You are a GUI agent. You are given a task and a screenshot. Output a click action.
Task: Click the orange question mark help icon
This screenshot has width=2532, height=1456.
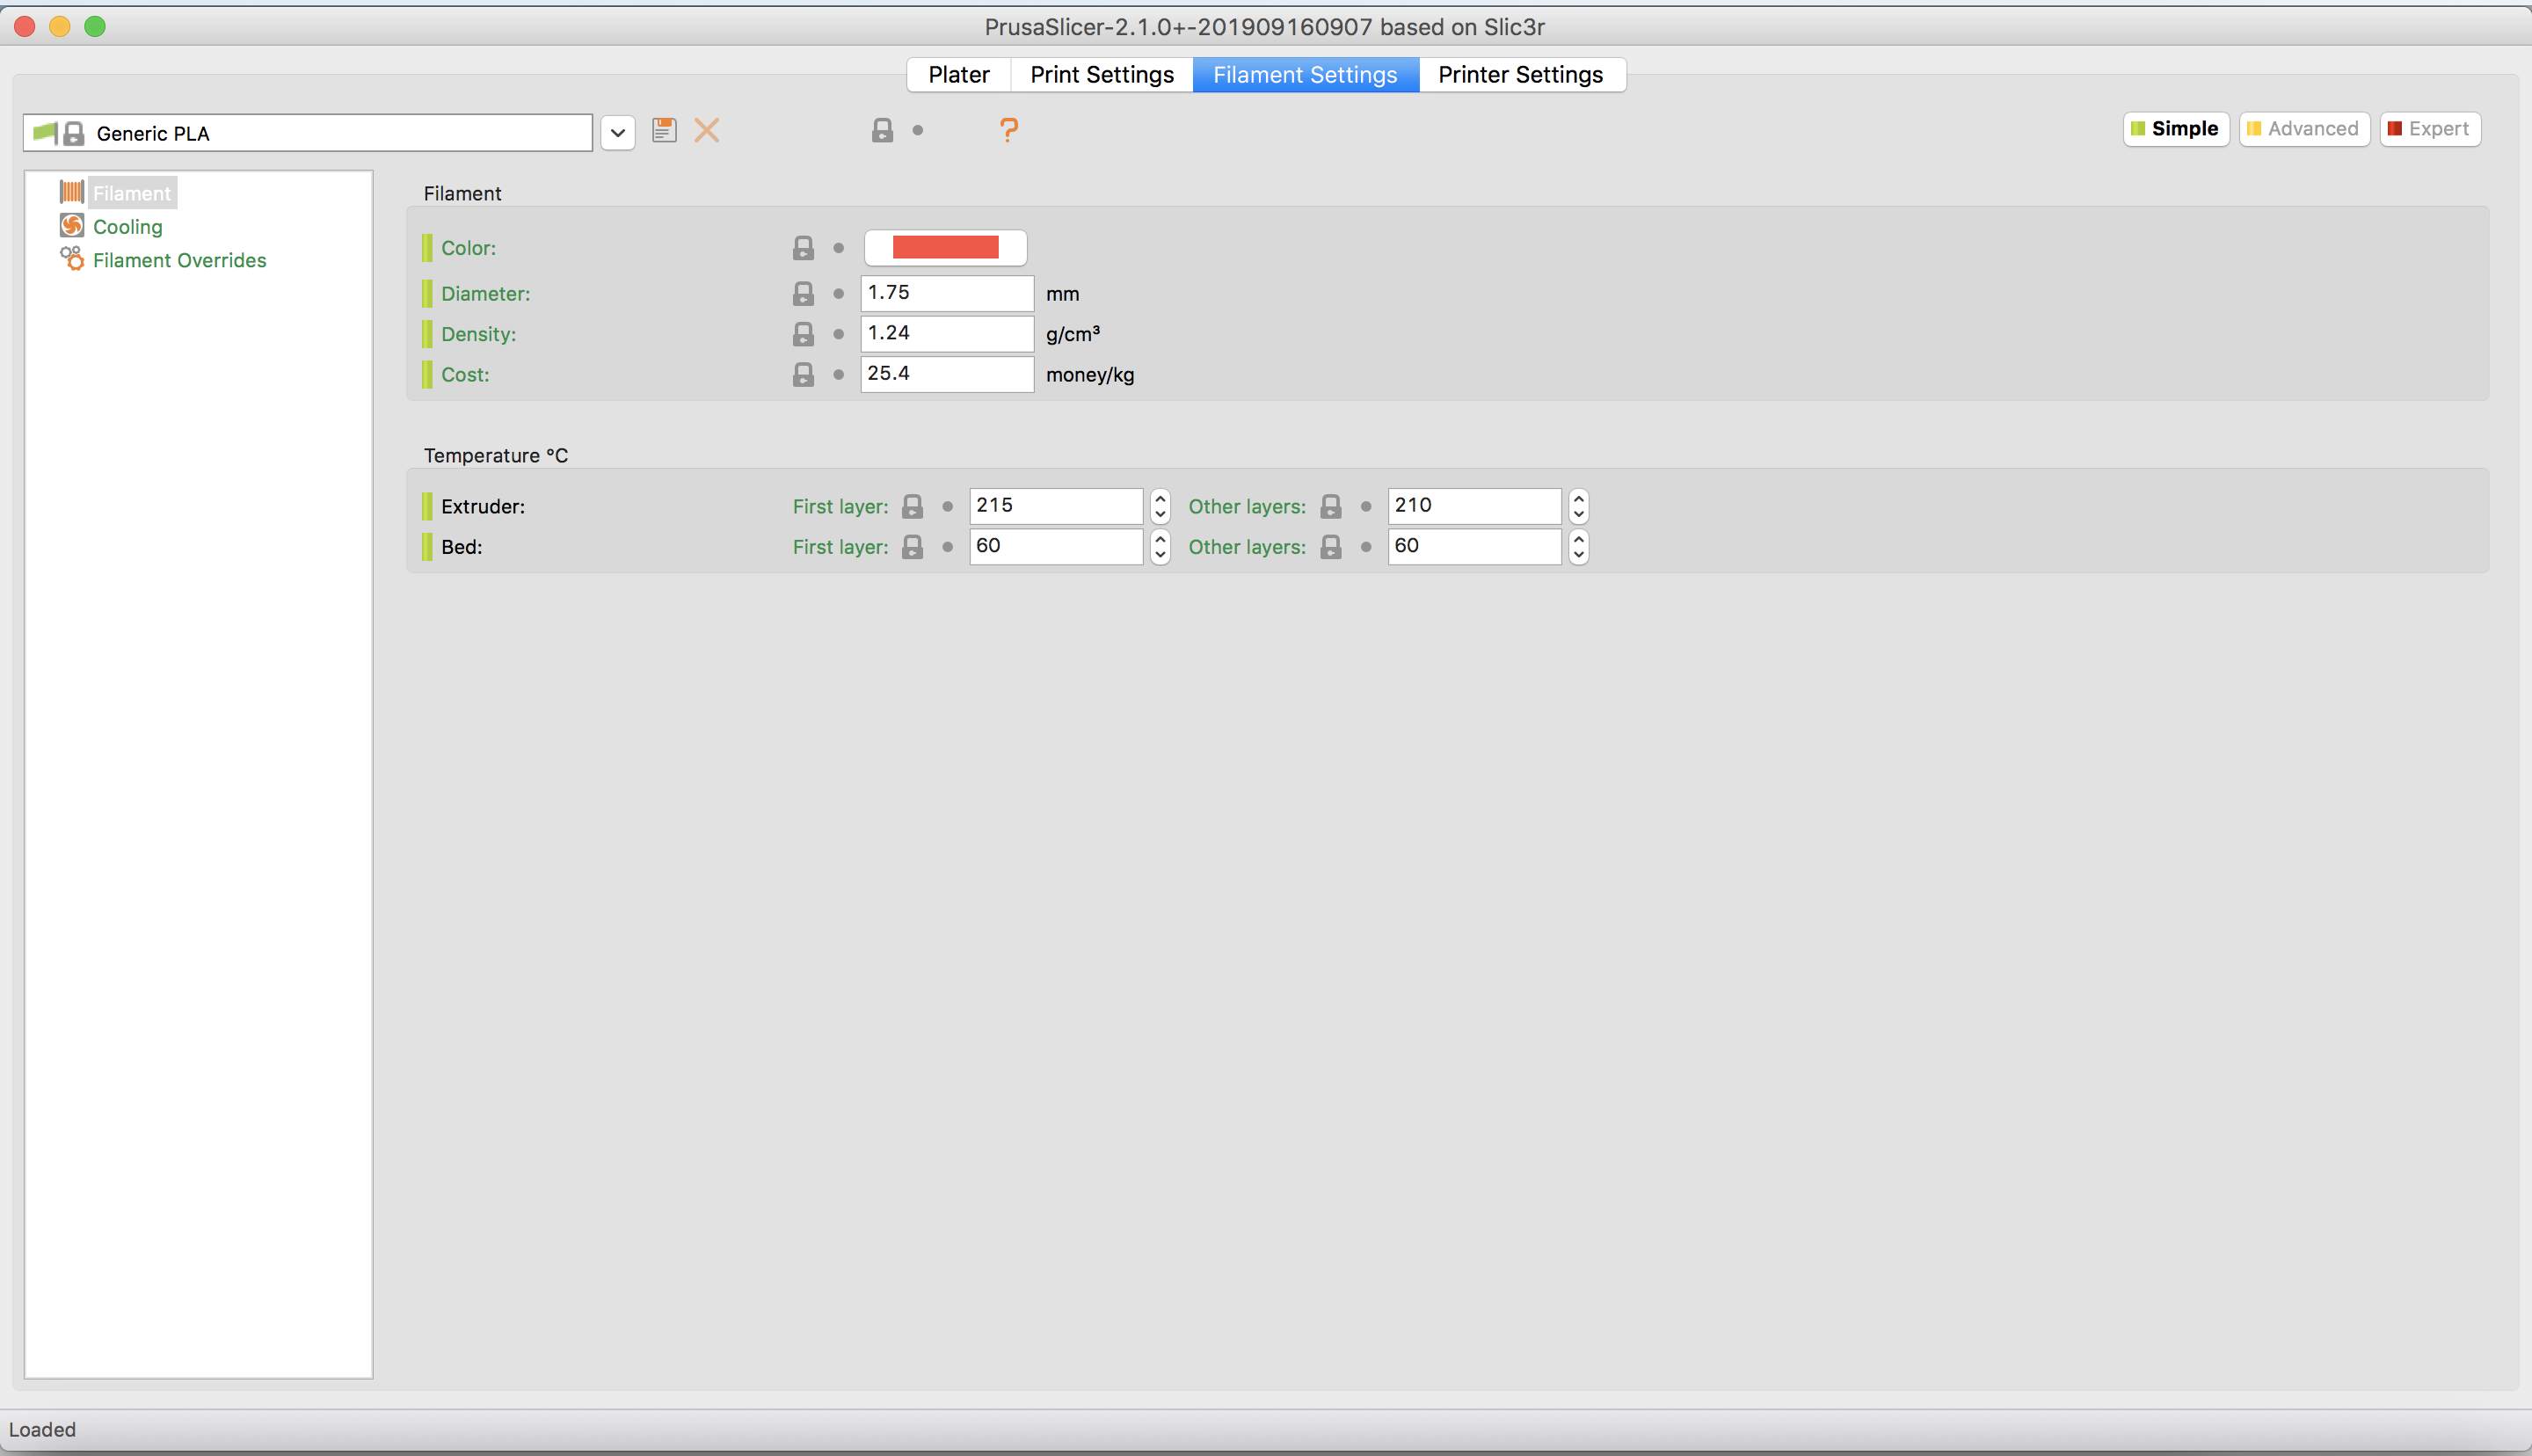[1008, 130]
